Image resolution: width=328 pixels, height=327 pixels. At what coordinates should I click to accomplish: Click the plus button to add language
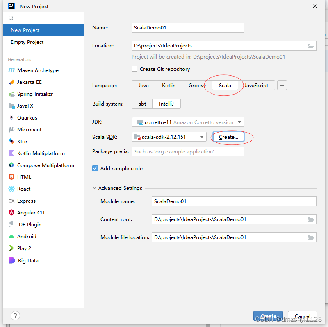click(282, 86)
